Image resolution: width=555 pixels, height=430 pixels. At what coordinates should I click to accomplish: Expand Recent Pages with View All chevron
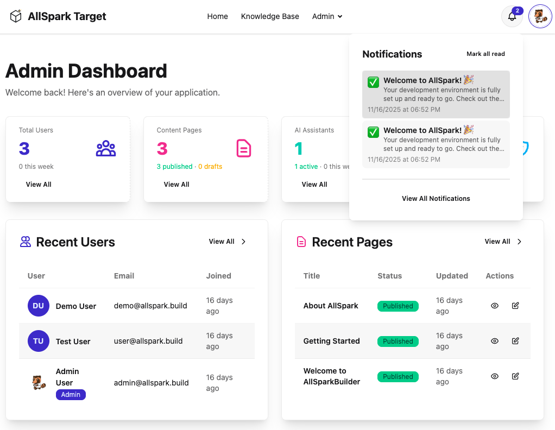(x=519, y=242)
